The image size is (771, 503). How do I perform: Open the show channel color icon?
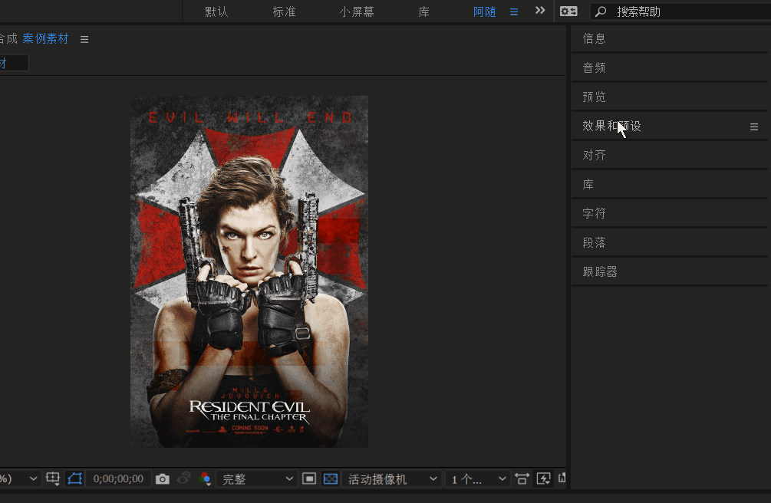[x=205, y=478]
